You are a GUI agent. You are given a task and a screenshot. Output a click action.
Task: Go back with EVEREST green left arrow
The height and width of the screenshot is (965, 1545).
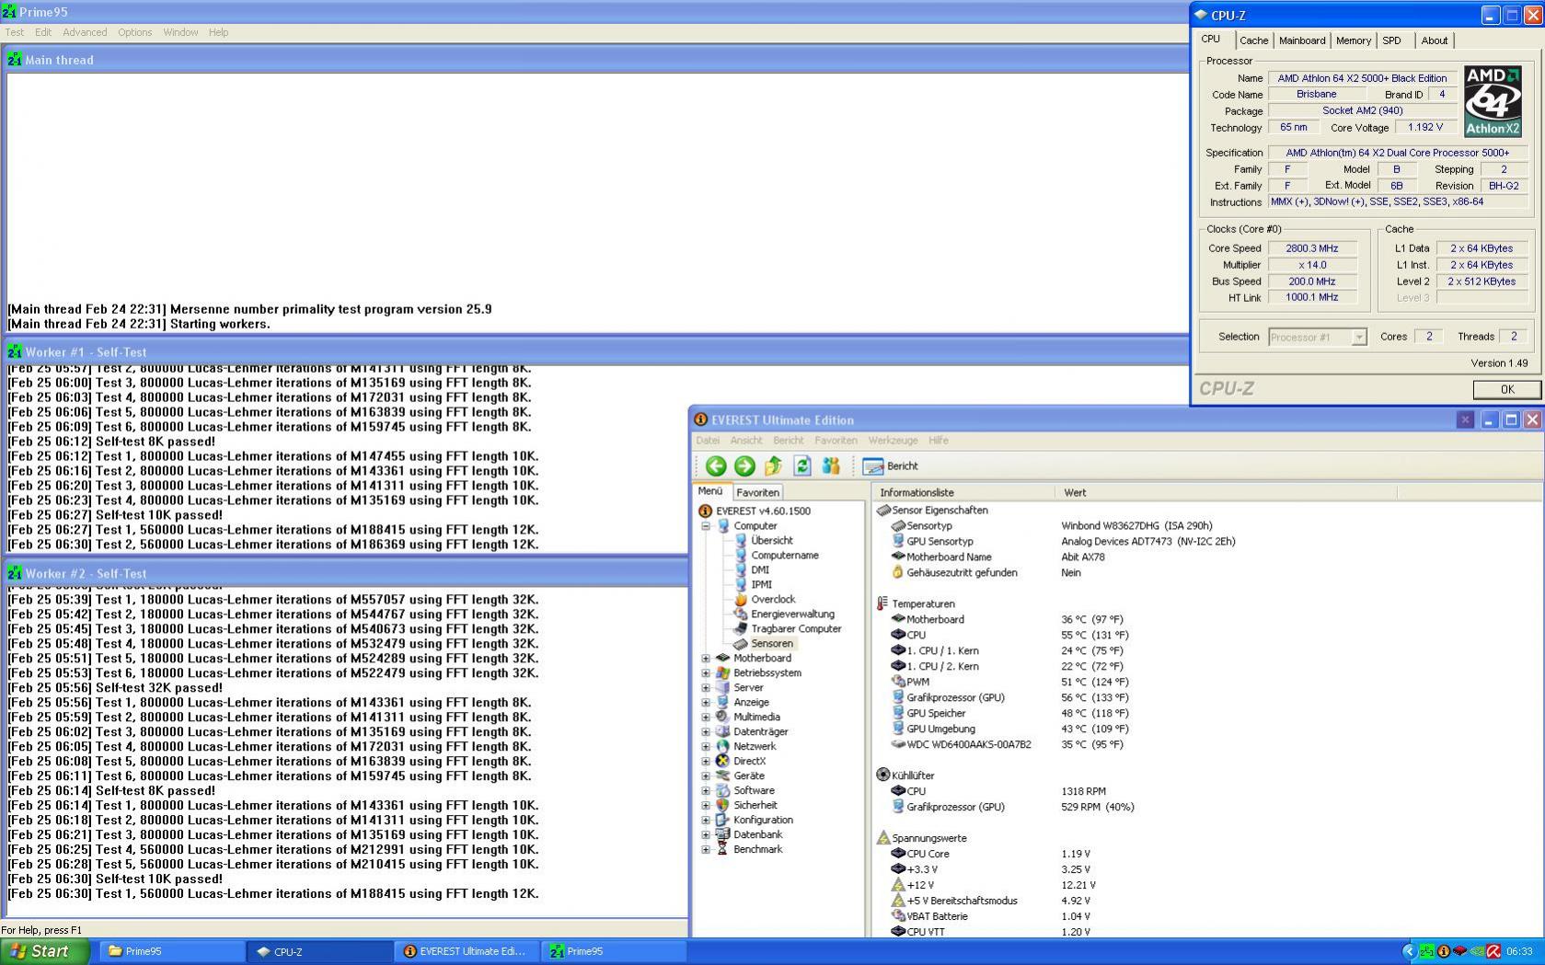(x=716, y=466)
